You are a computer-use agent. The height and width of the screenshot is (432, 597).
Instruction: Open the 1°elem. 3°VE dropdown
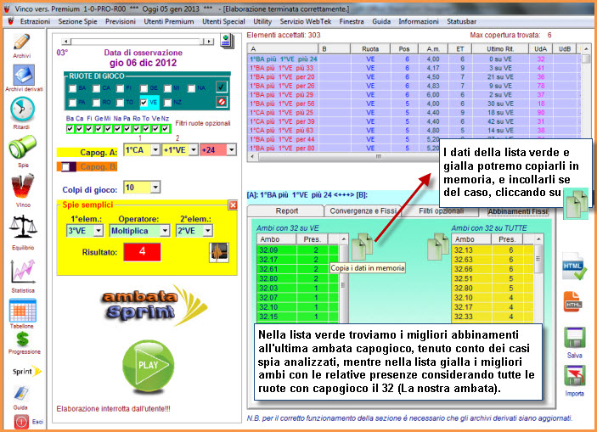(99, 231)
